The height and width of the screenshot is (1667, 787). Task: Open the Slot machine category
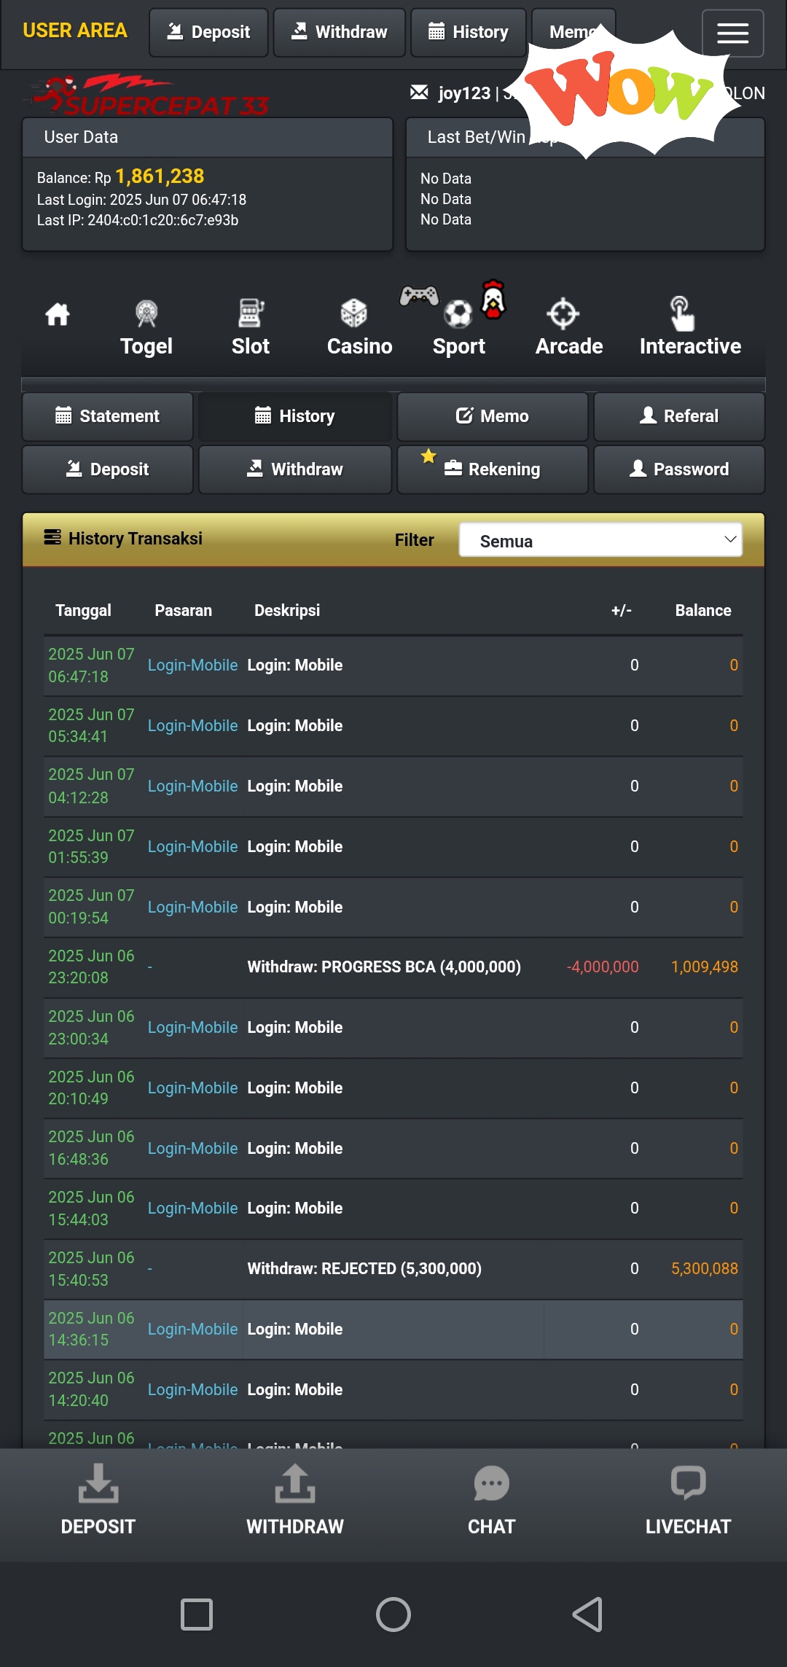point(251,328)
